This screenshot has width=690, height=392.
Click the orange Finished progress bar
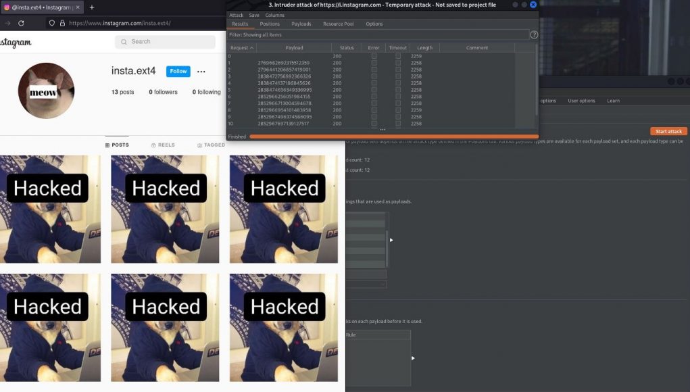point(394,137)
